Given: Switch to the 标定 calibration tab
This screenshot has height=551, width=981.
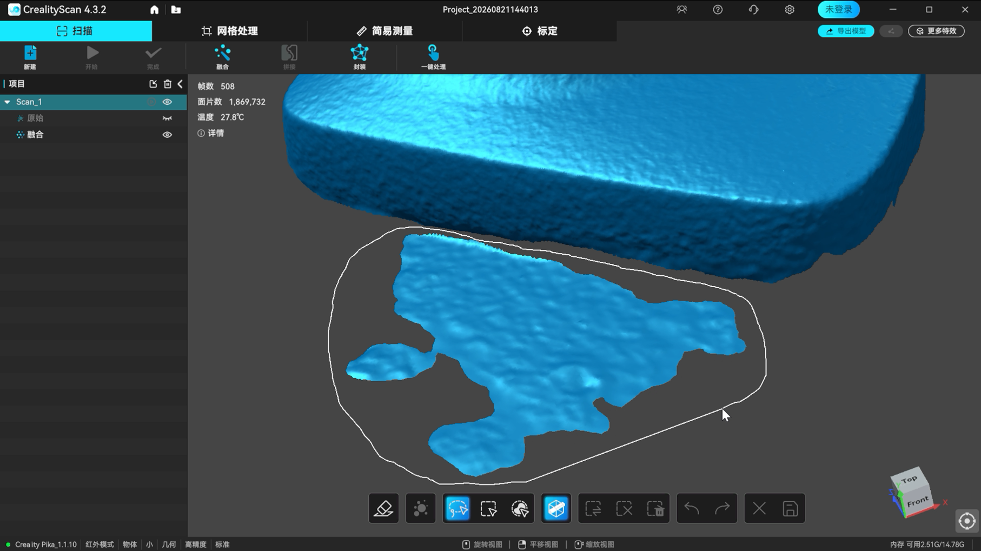Looking at the screenshot, I should (540, 31).
